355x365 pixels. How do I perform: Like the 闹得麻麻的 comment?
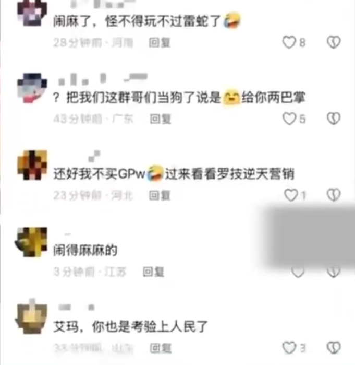click(x=298, y=272)
